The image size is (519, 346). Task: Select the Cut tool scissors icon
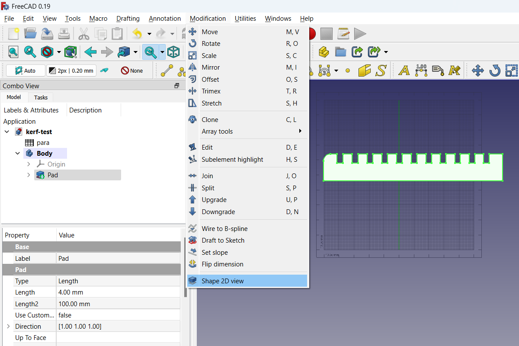[84, 33]
